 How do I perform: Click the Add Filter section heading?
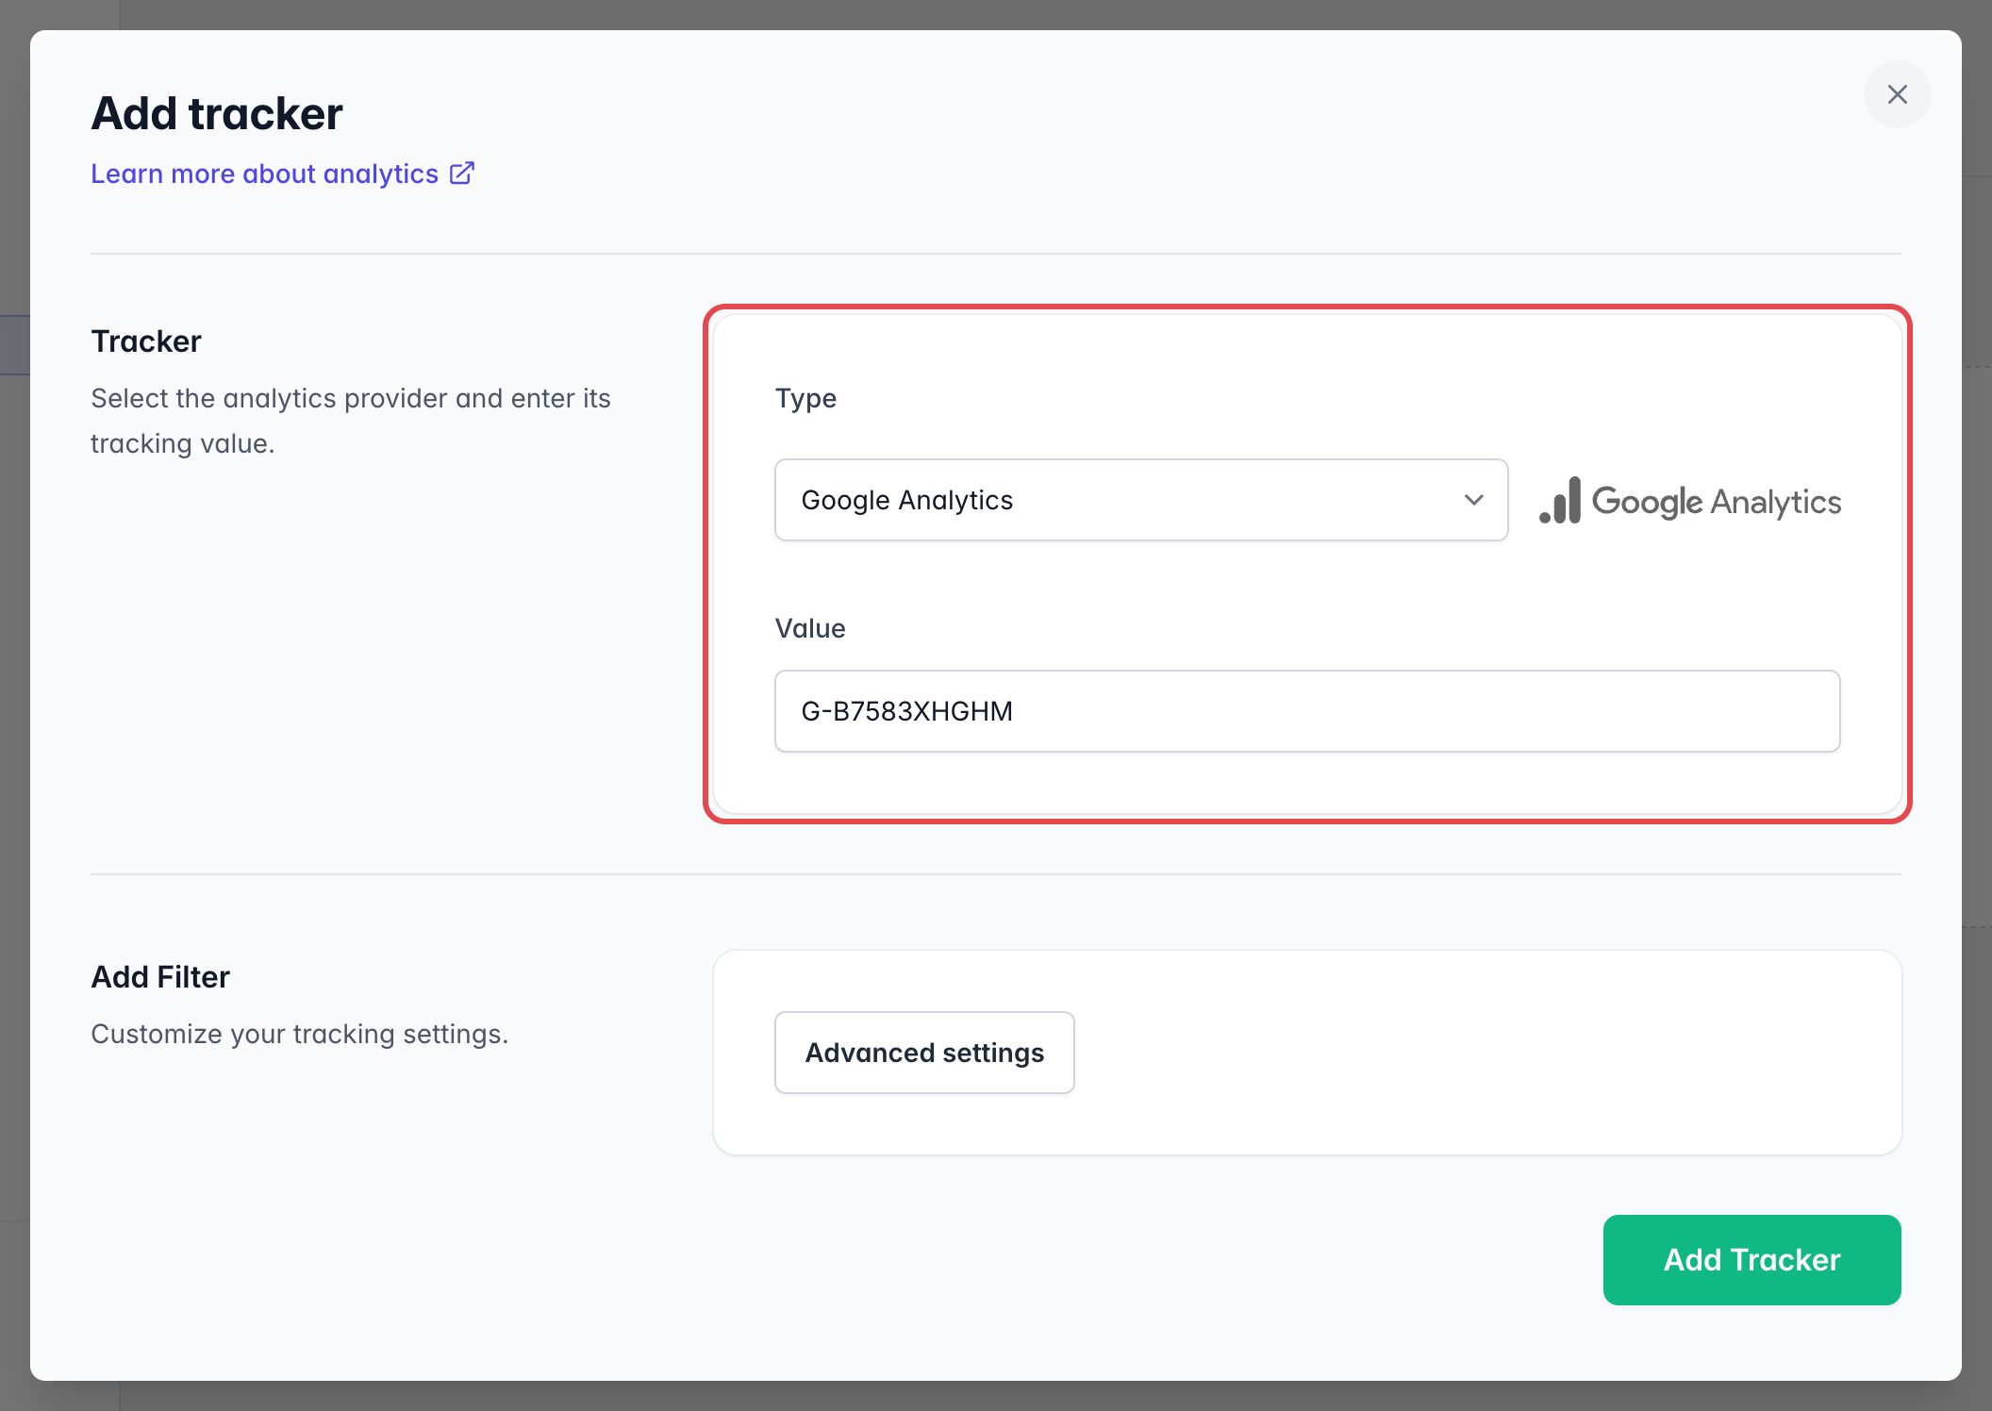pos(160,977)
